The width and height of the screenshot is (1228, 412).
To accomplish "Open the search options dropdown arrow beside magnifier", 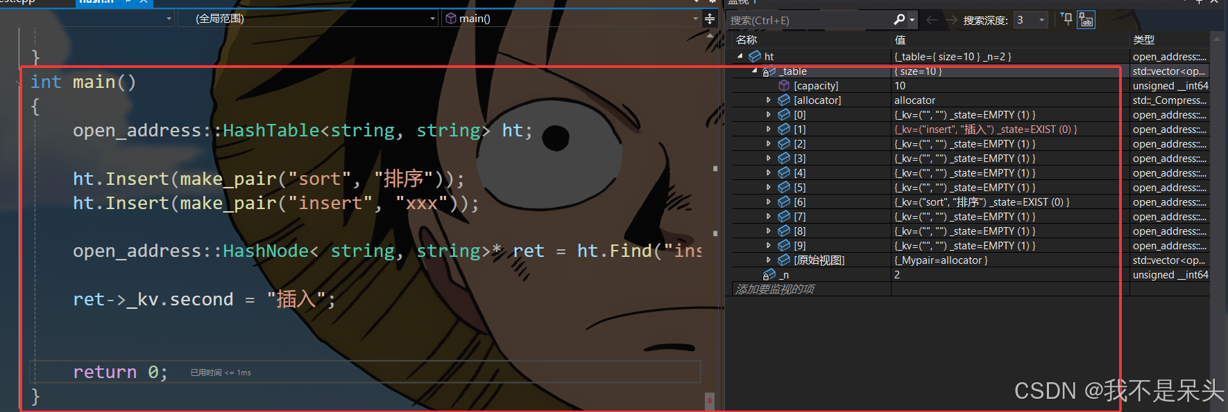I will click(x=912, y=21).
